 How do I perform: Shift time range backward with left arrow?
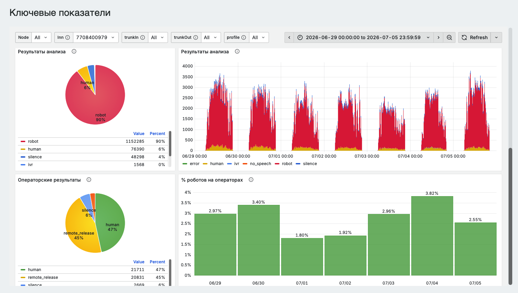coord(289,37)
